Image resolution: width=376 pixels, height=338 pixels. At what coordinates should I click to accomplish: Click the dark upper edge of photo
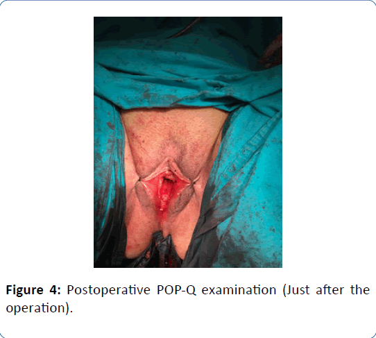click(x=188, y=26)
